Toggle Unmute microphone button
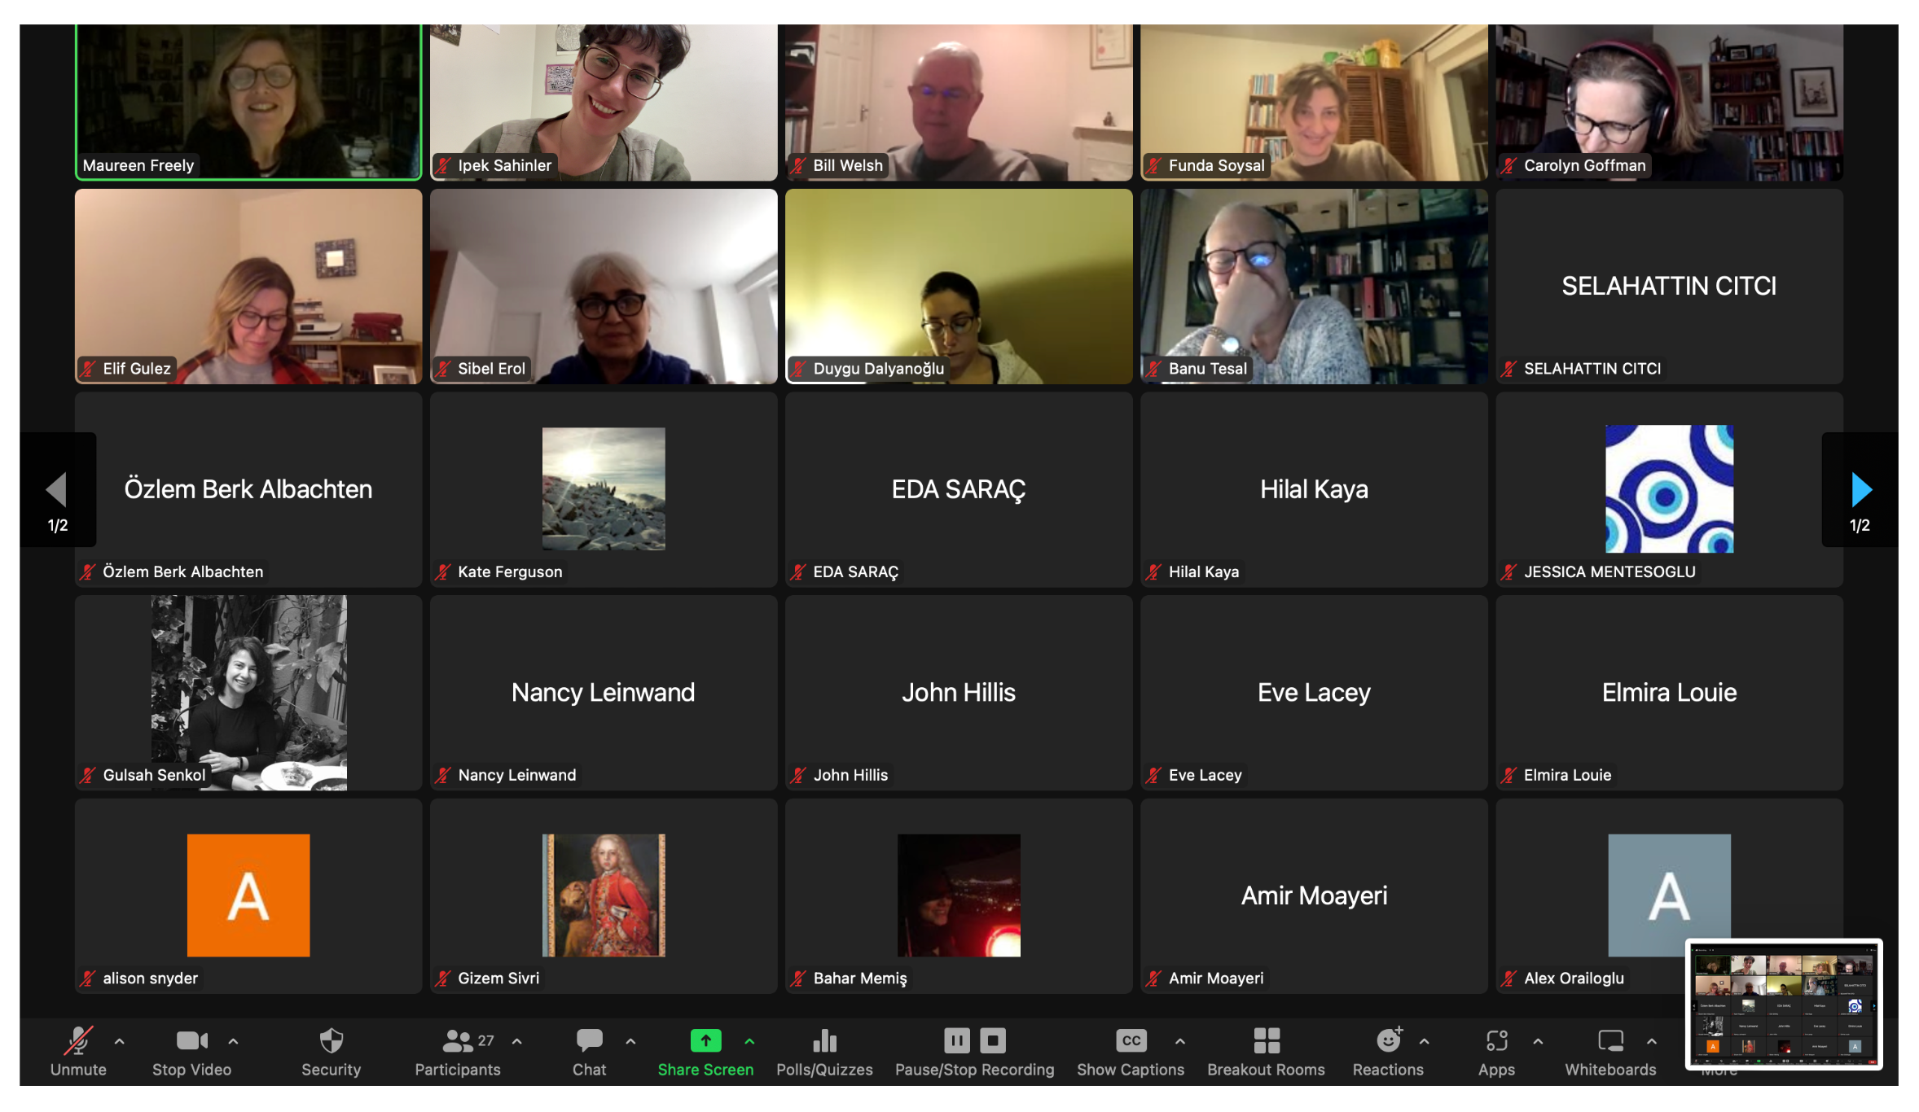 [78, 1040]
